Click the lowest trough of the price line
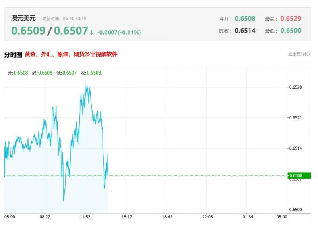The height and width of the screenshot is (233, 318). click(64, 200)
